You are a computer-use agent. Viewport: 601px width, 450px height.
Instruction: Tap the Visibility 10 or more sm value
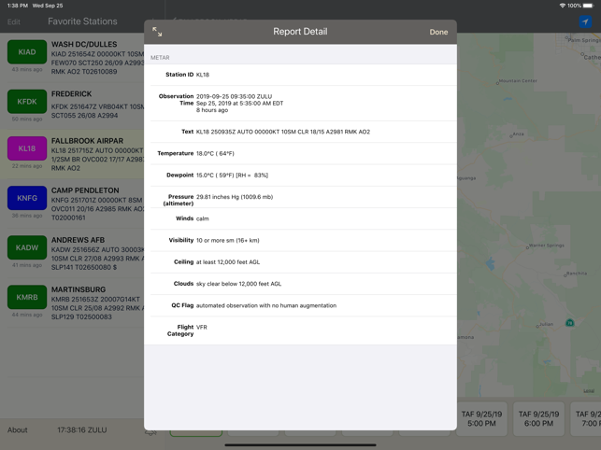point(228,241)
